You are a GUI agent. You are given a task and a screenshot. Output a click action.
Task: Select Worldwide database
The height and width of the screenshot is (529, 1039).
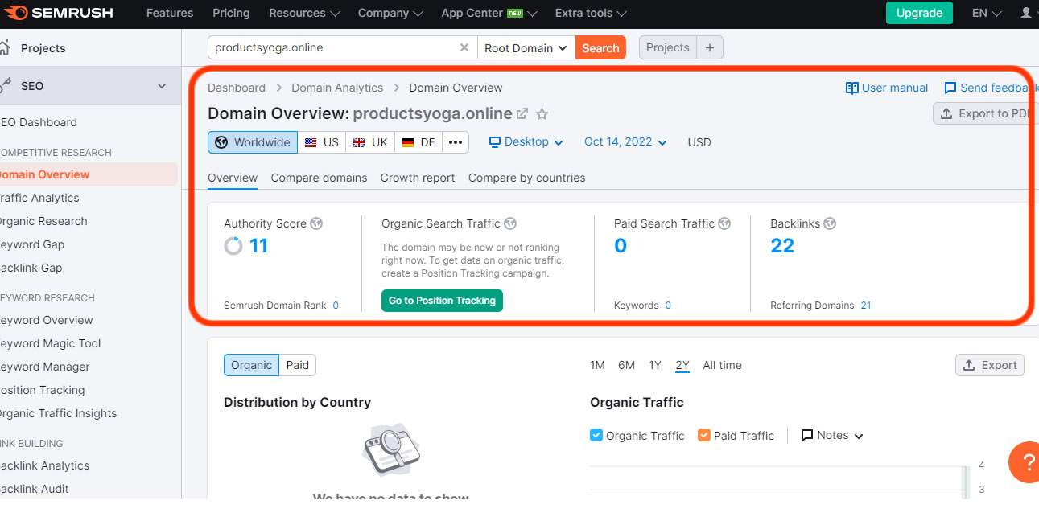point(253,142)
